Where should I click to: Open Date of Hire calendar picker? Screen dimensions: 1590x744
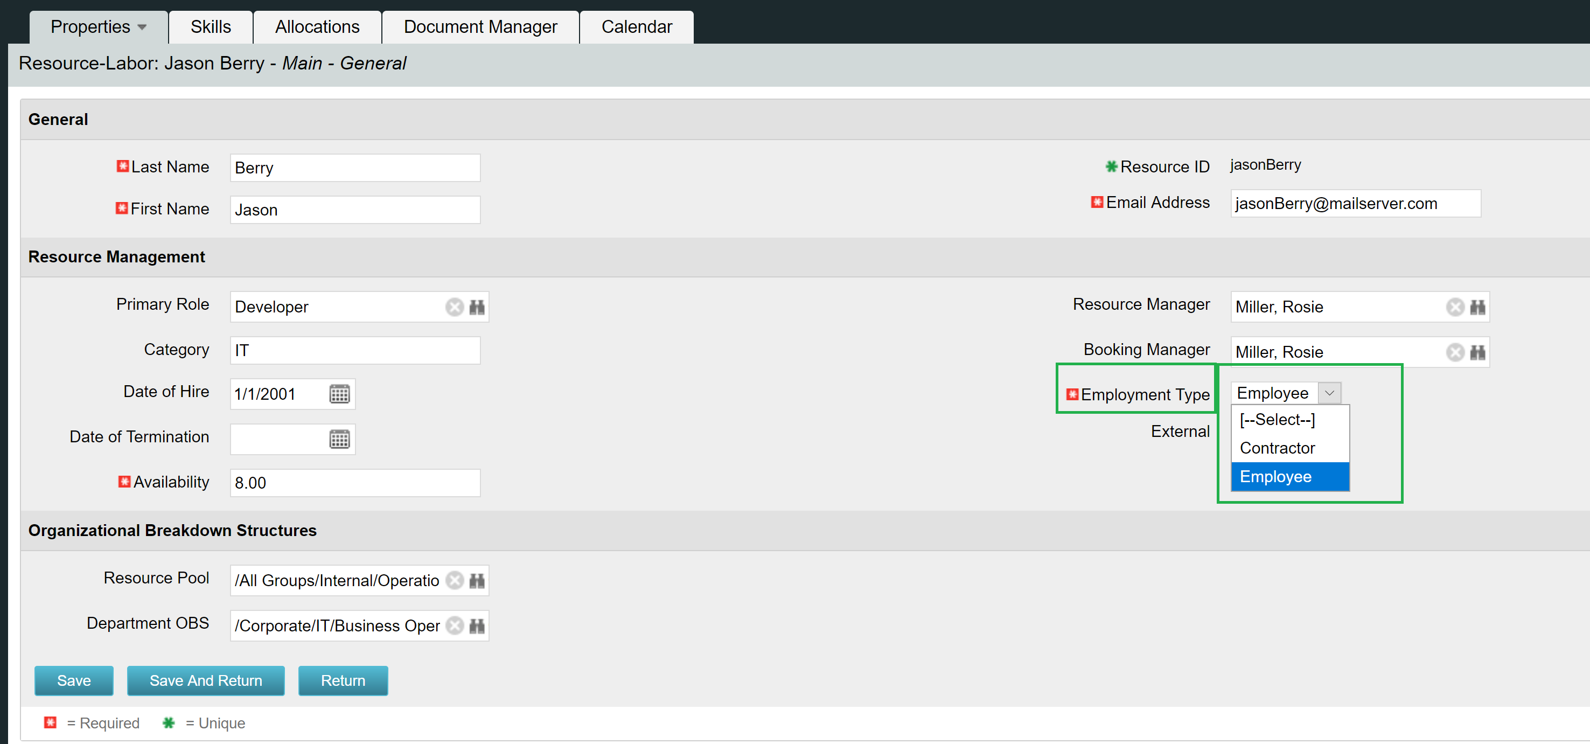339,394
